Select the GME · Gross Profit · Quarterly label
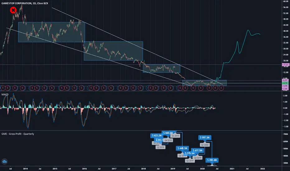The height and width of the screenshot is (171, 290). [18, 134]
